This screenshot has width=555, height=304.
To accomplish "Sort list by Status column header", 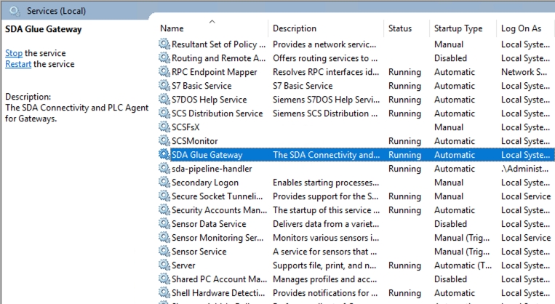I will (399, 28).
